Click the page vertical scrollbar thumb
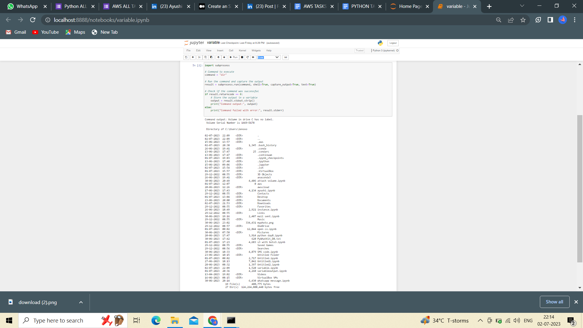Screen dimensions: 583x328 [580, 188]
